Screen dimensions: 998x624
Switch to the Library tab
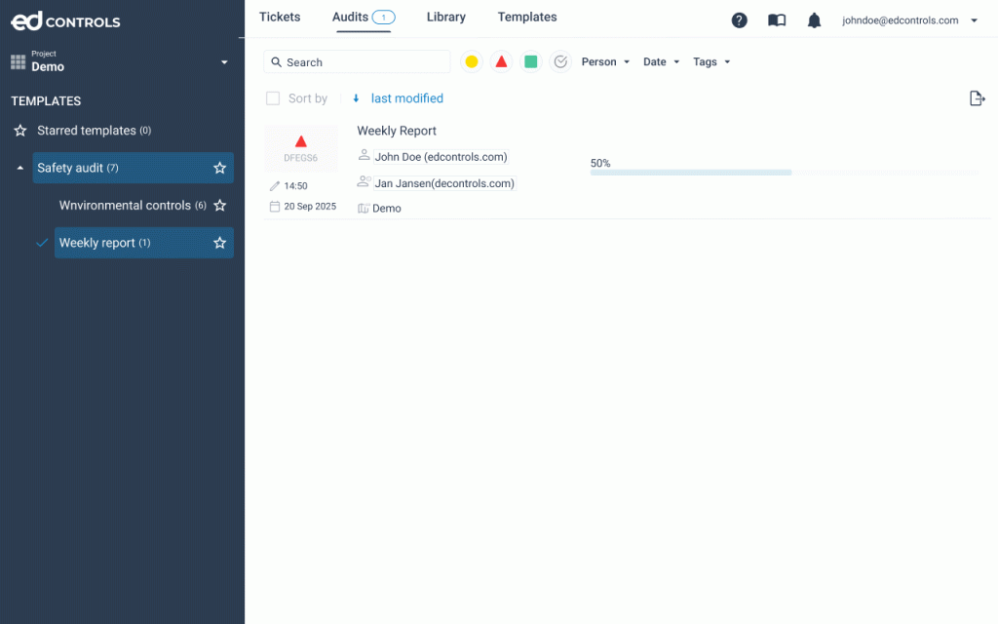coord(446,18)
